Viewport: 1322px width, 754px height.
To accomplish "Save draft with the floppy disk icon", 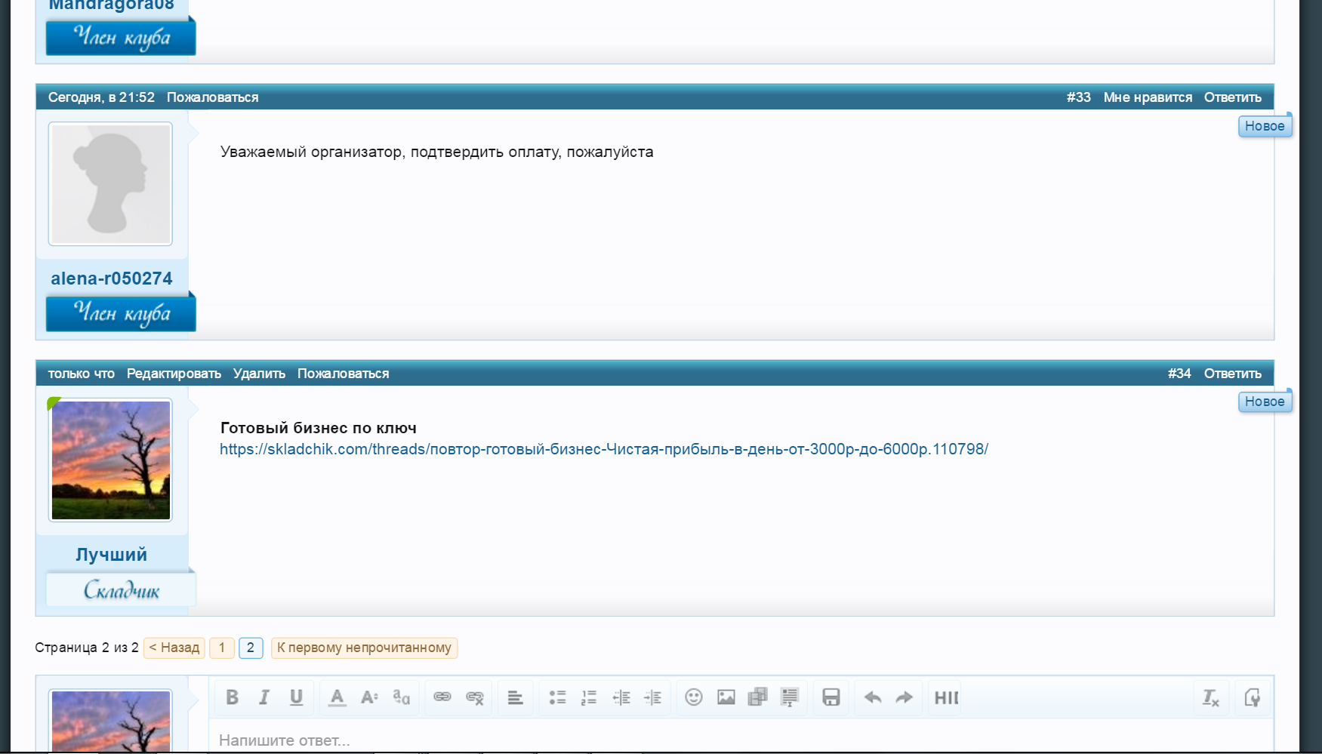I will 830,697.
